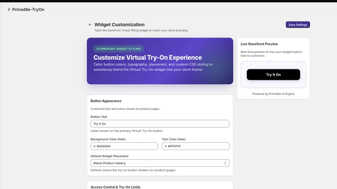This screenshot has height=189, width=337.
Task: Click 'Label shown on the primary Virtual Try-On button' hint
Action: coord(126,131)
